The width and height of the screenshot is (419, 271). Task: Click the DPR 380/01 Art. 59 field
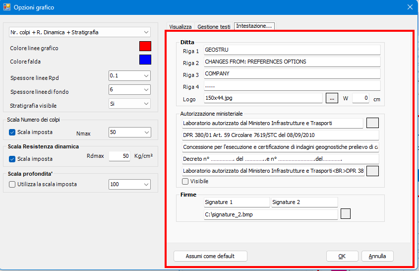tap(281, 135)
